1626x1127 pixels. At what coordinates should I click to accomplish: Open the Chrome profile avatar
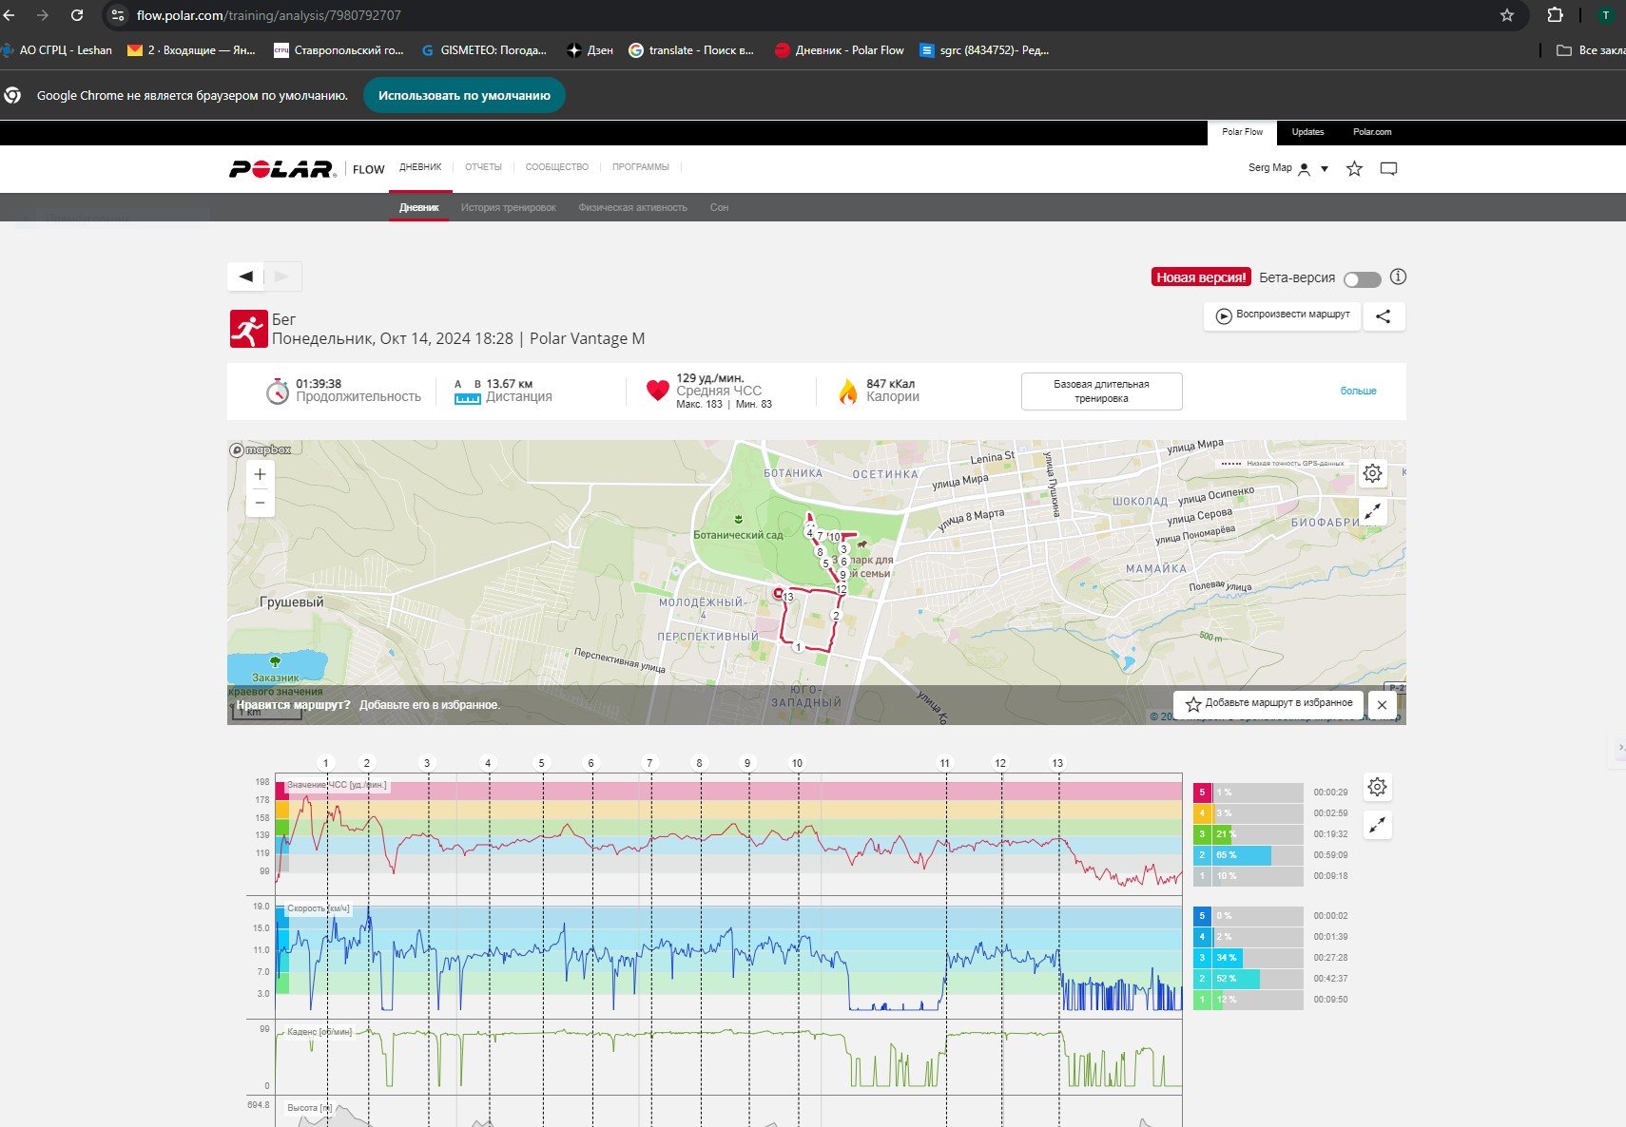click(1606, 15)
